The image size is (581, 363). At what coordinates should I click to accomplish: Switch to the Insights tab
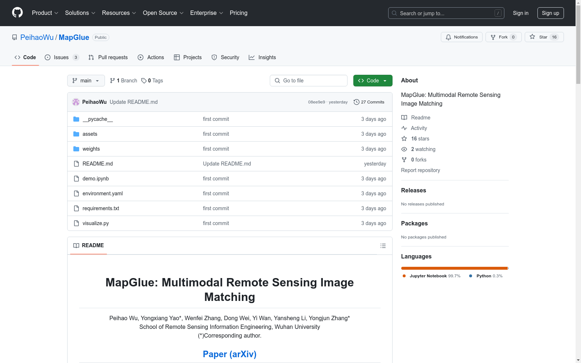tap(262, 57)
